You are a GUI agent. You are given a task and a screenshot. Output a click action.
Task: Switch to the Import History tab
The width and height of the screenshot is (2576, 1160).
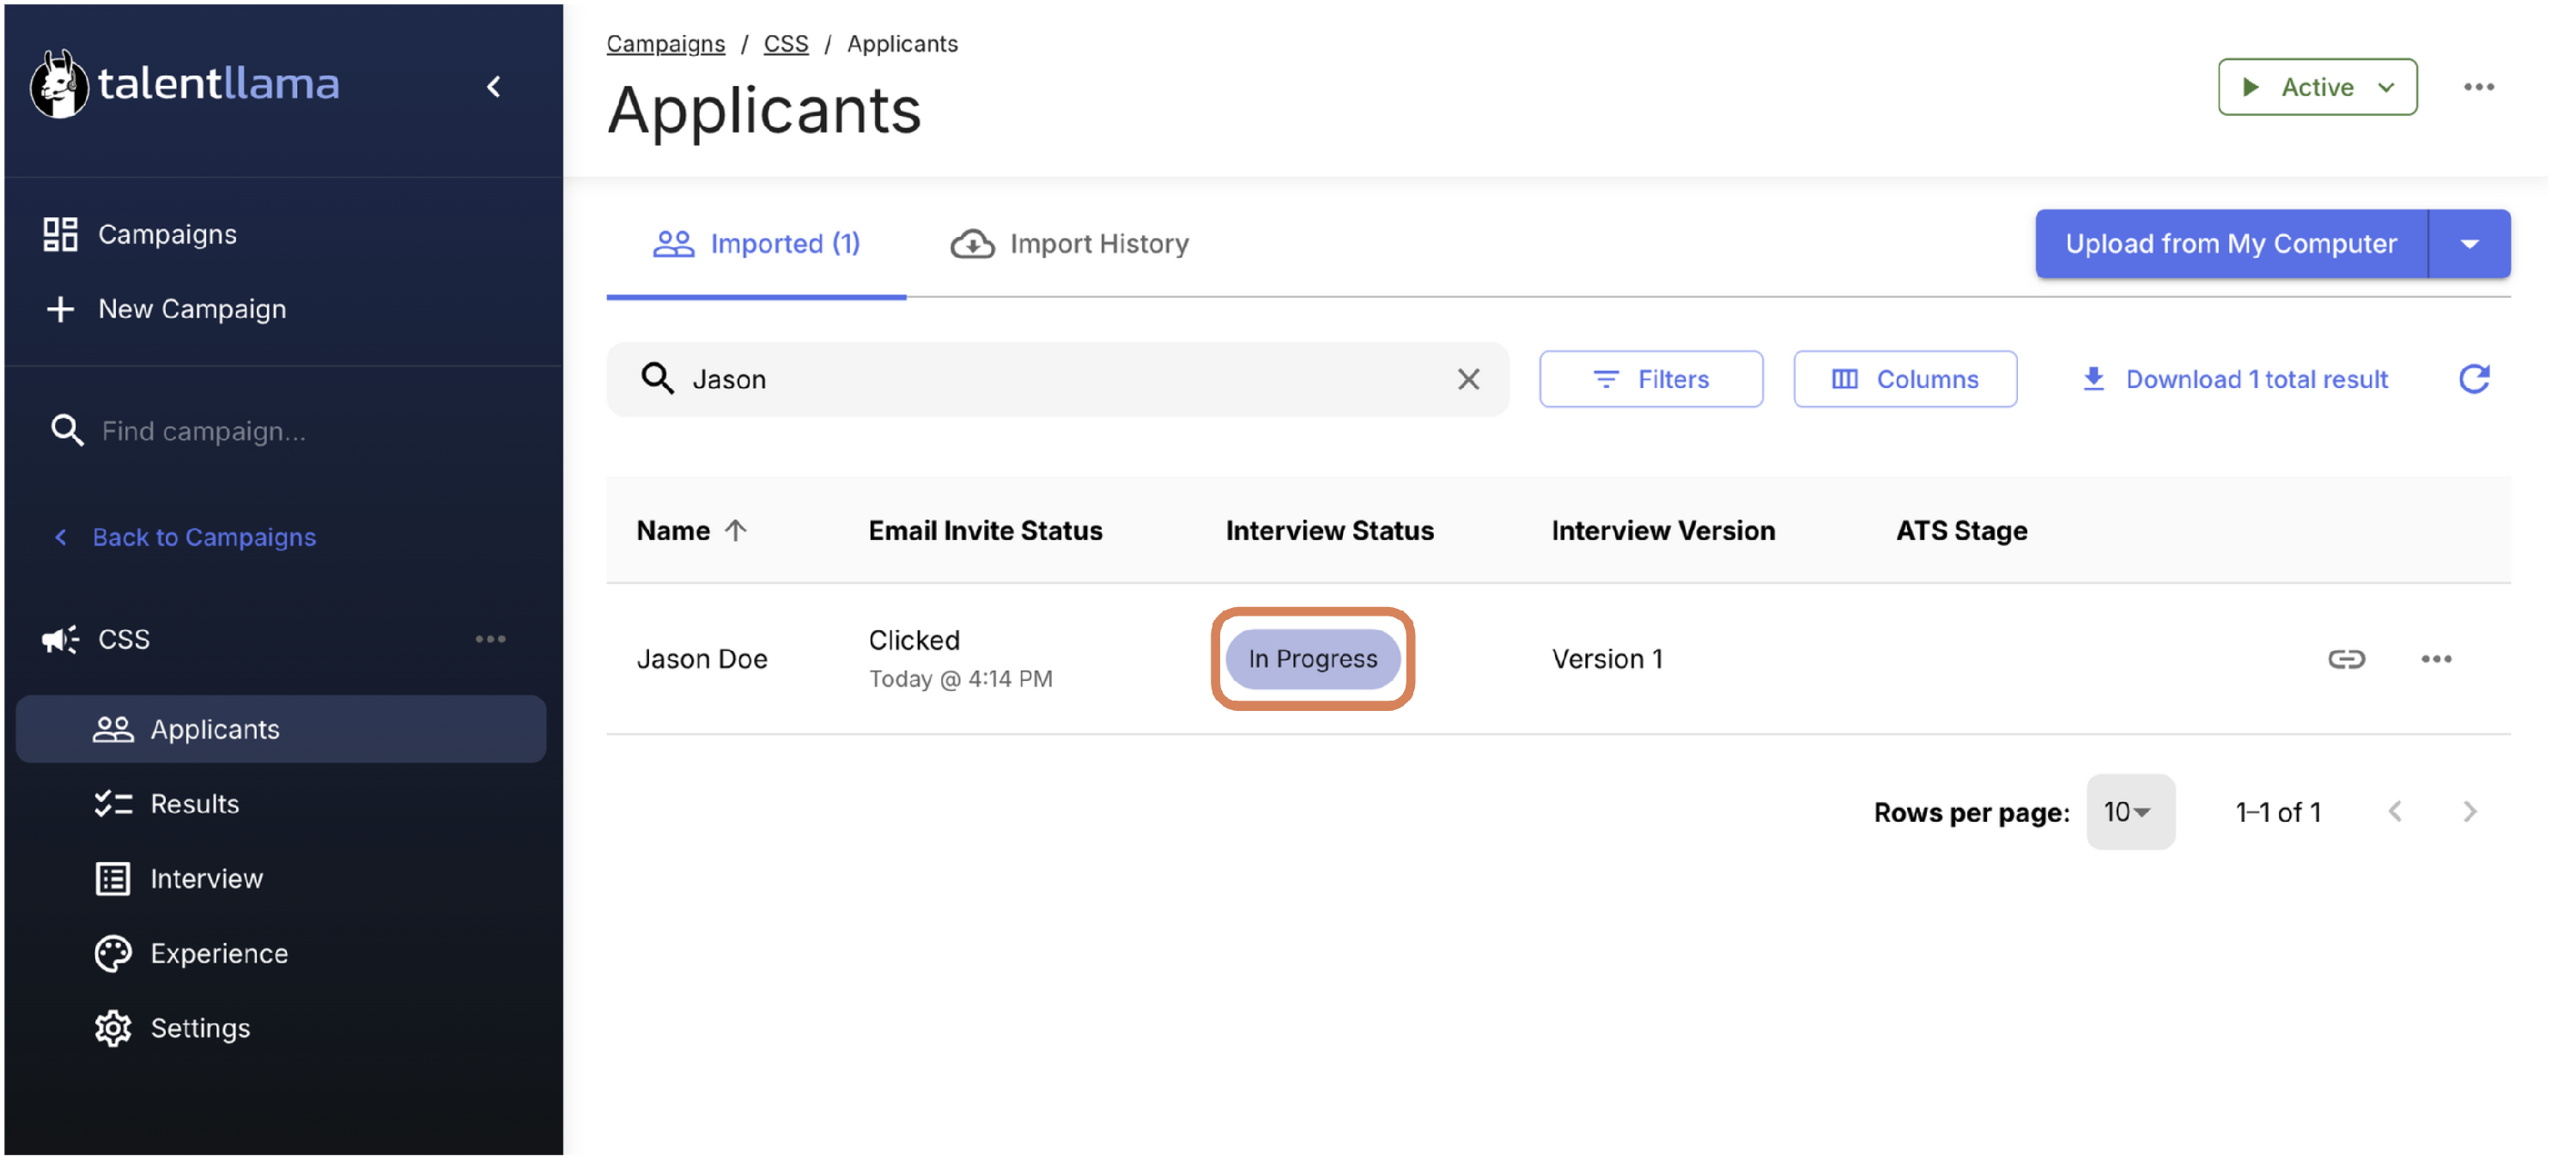[x=1069, y=244]
